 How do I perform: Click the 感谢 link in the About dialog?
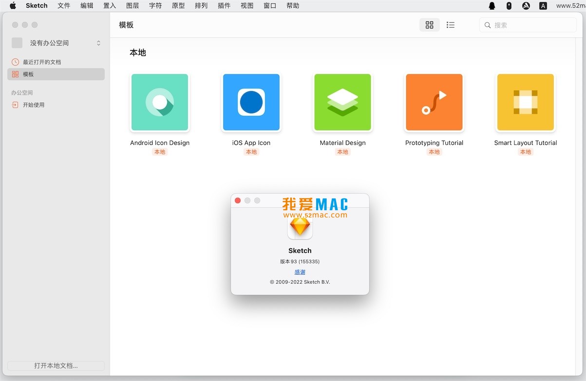(x=300, y=272)
